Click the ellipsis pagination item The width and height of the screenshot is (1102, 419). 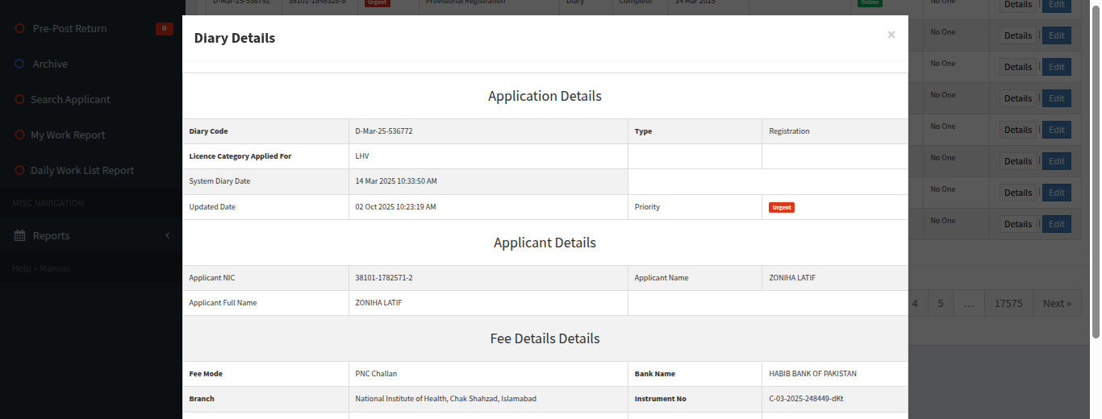pos(969,303)
